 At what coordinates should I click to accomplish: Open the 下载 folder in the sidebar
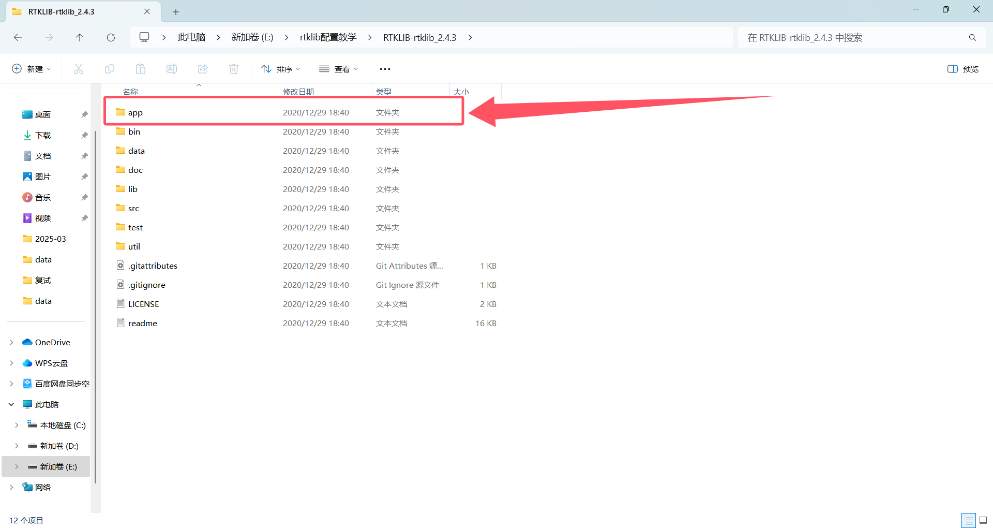[43, 135]
